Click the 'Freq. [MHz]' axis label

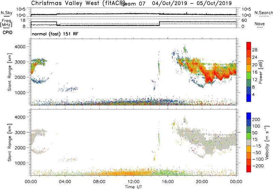tap(6, 23)
